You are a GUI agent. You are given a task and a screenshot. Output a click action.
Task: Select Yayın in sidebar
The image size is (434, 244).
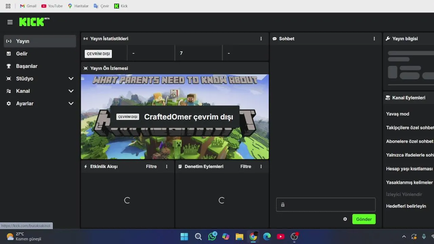(40, 41)
